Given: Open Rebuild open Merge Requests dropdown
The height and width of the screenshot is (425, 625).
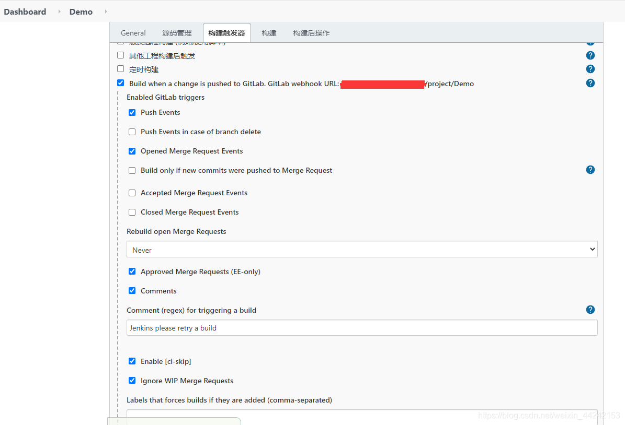Looking at the screenshot, I should [362, 249].
